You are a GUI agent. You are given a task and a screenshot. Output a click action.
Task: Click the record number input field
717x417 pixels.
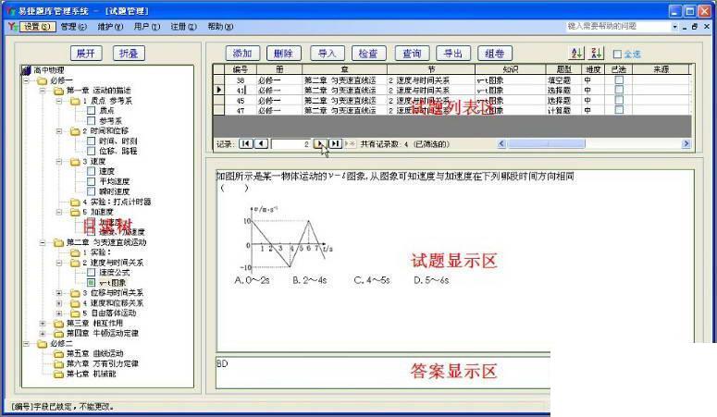(291, 144)
